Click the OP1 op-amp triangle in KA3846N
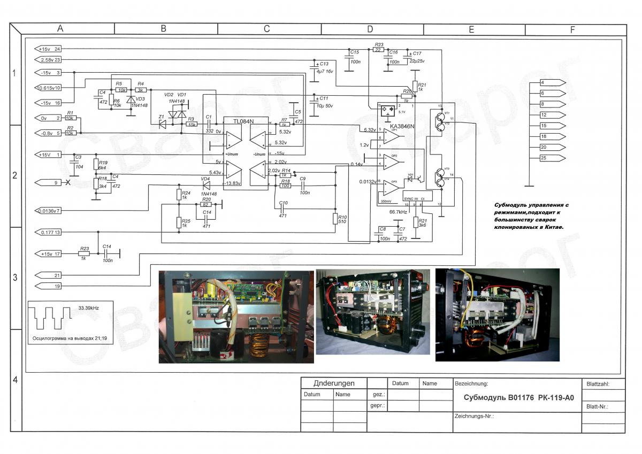642x454 pixels. click(x=391, y=135)
